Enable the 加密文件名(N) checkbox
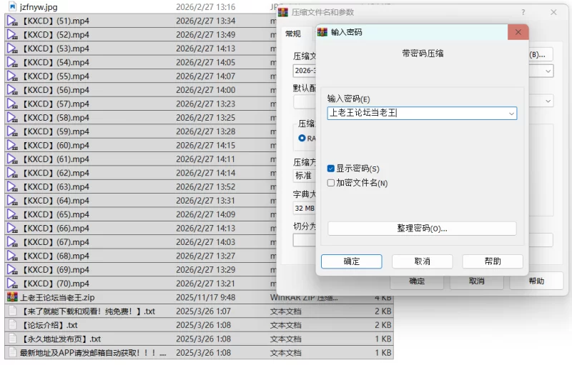572x365 pixels. click(x=331, y=183)
